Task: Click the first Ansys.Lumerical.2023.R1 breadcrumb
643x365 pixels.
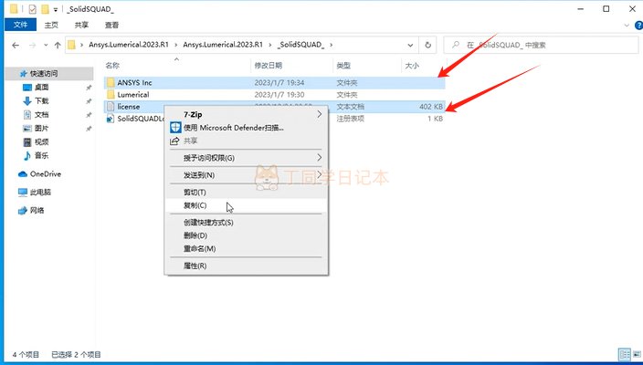Action: pos(129,45)
